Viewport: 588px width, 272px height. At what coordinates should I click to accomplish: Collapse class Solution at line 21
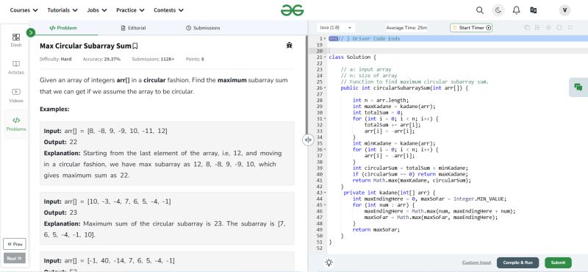tap(325, 57)
